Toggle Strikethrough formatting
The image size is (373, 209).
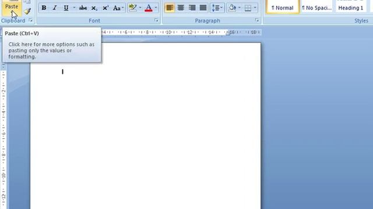pos(83,8)
